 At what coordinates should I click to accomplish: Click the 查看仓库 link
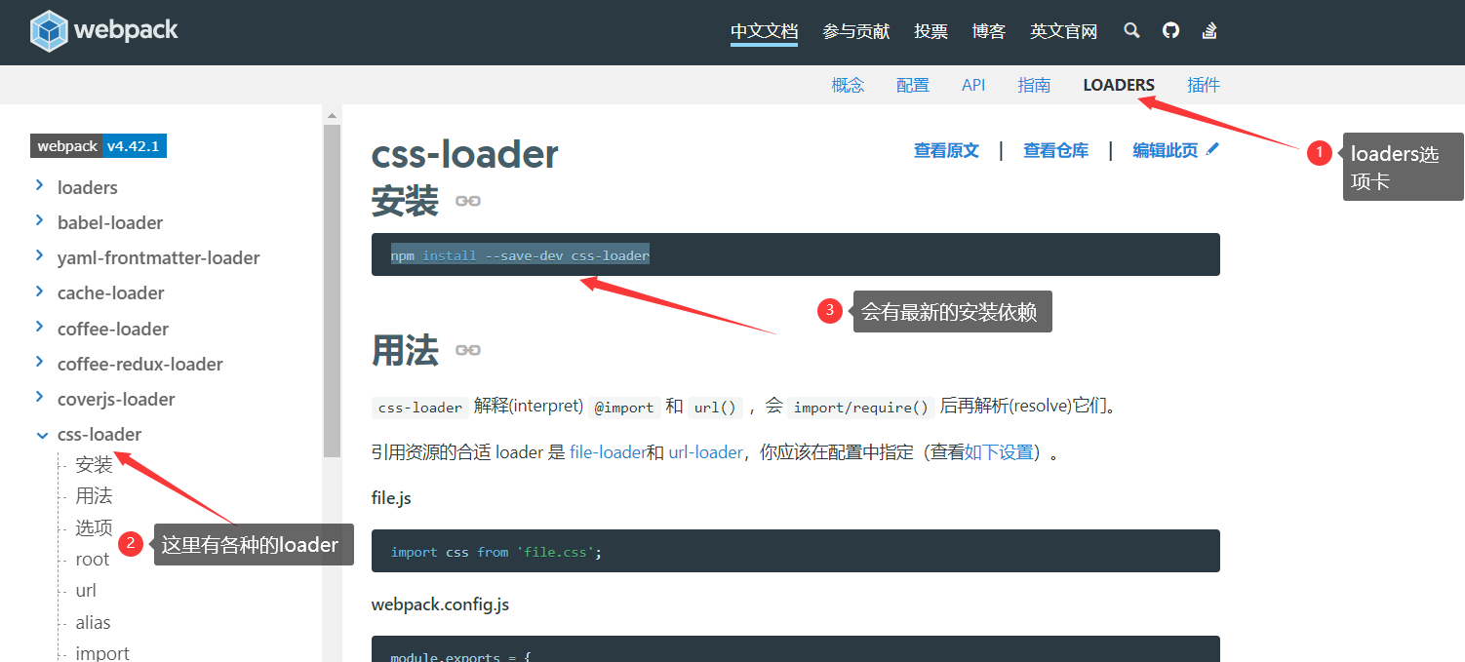click(1055, 150)
